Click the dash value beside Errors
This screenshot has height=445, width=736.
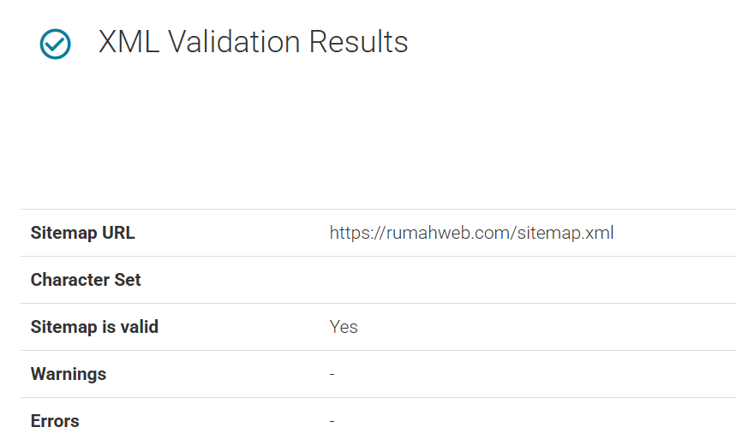[332, 421]
